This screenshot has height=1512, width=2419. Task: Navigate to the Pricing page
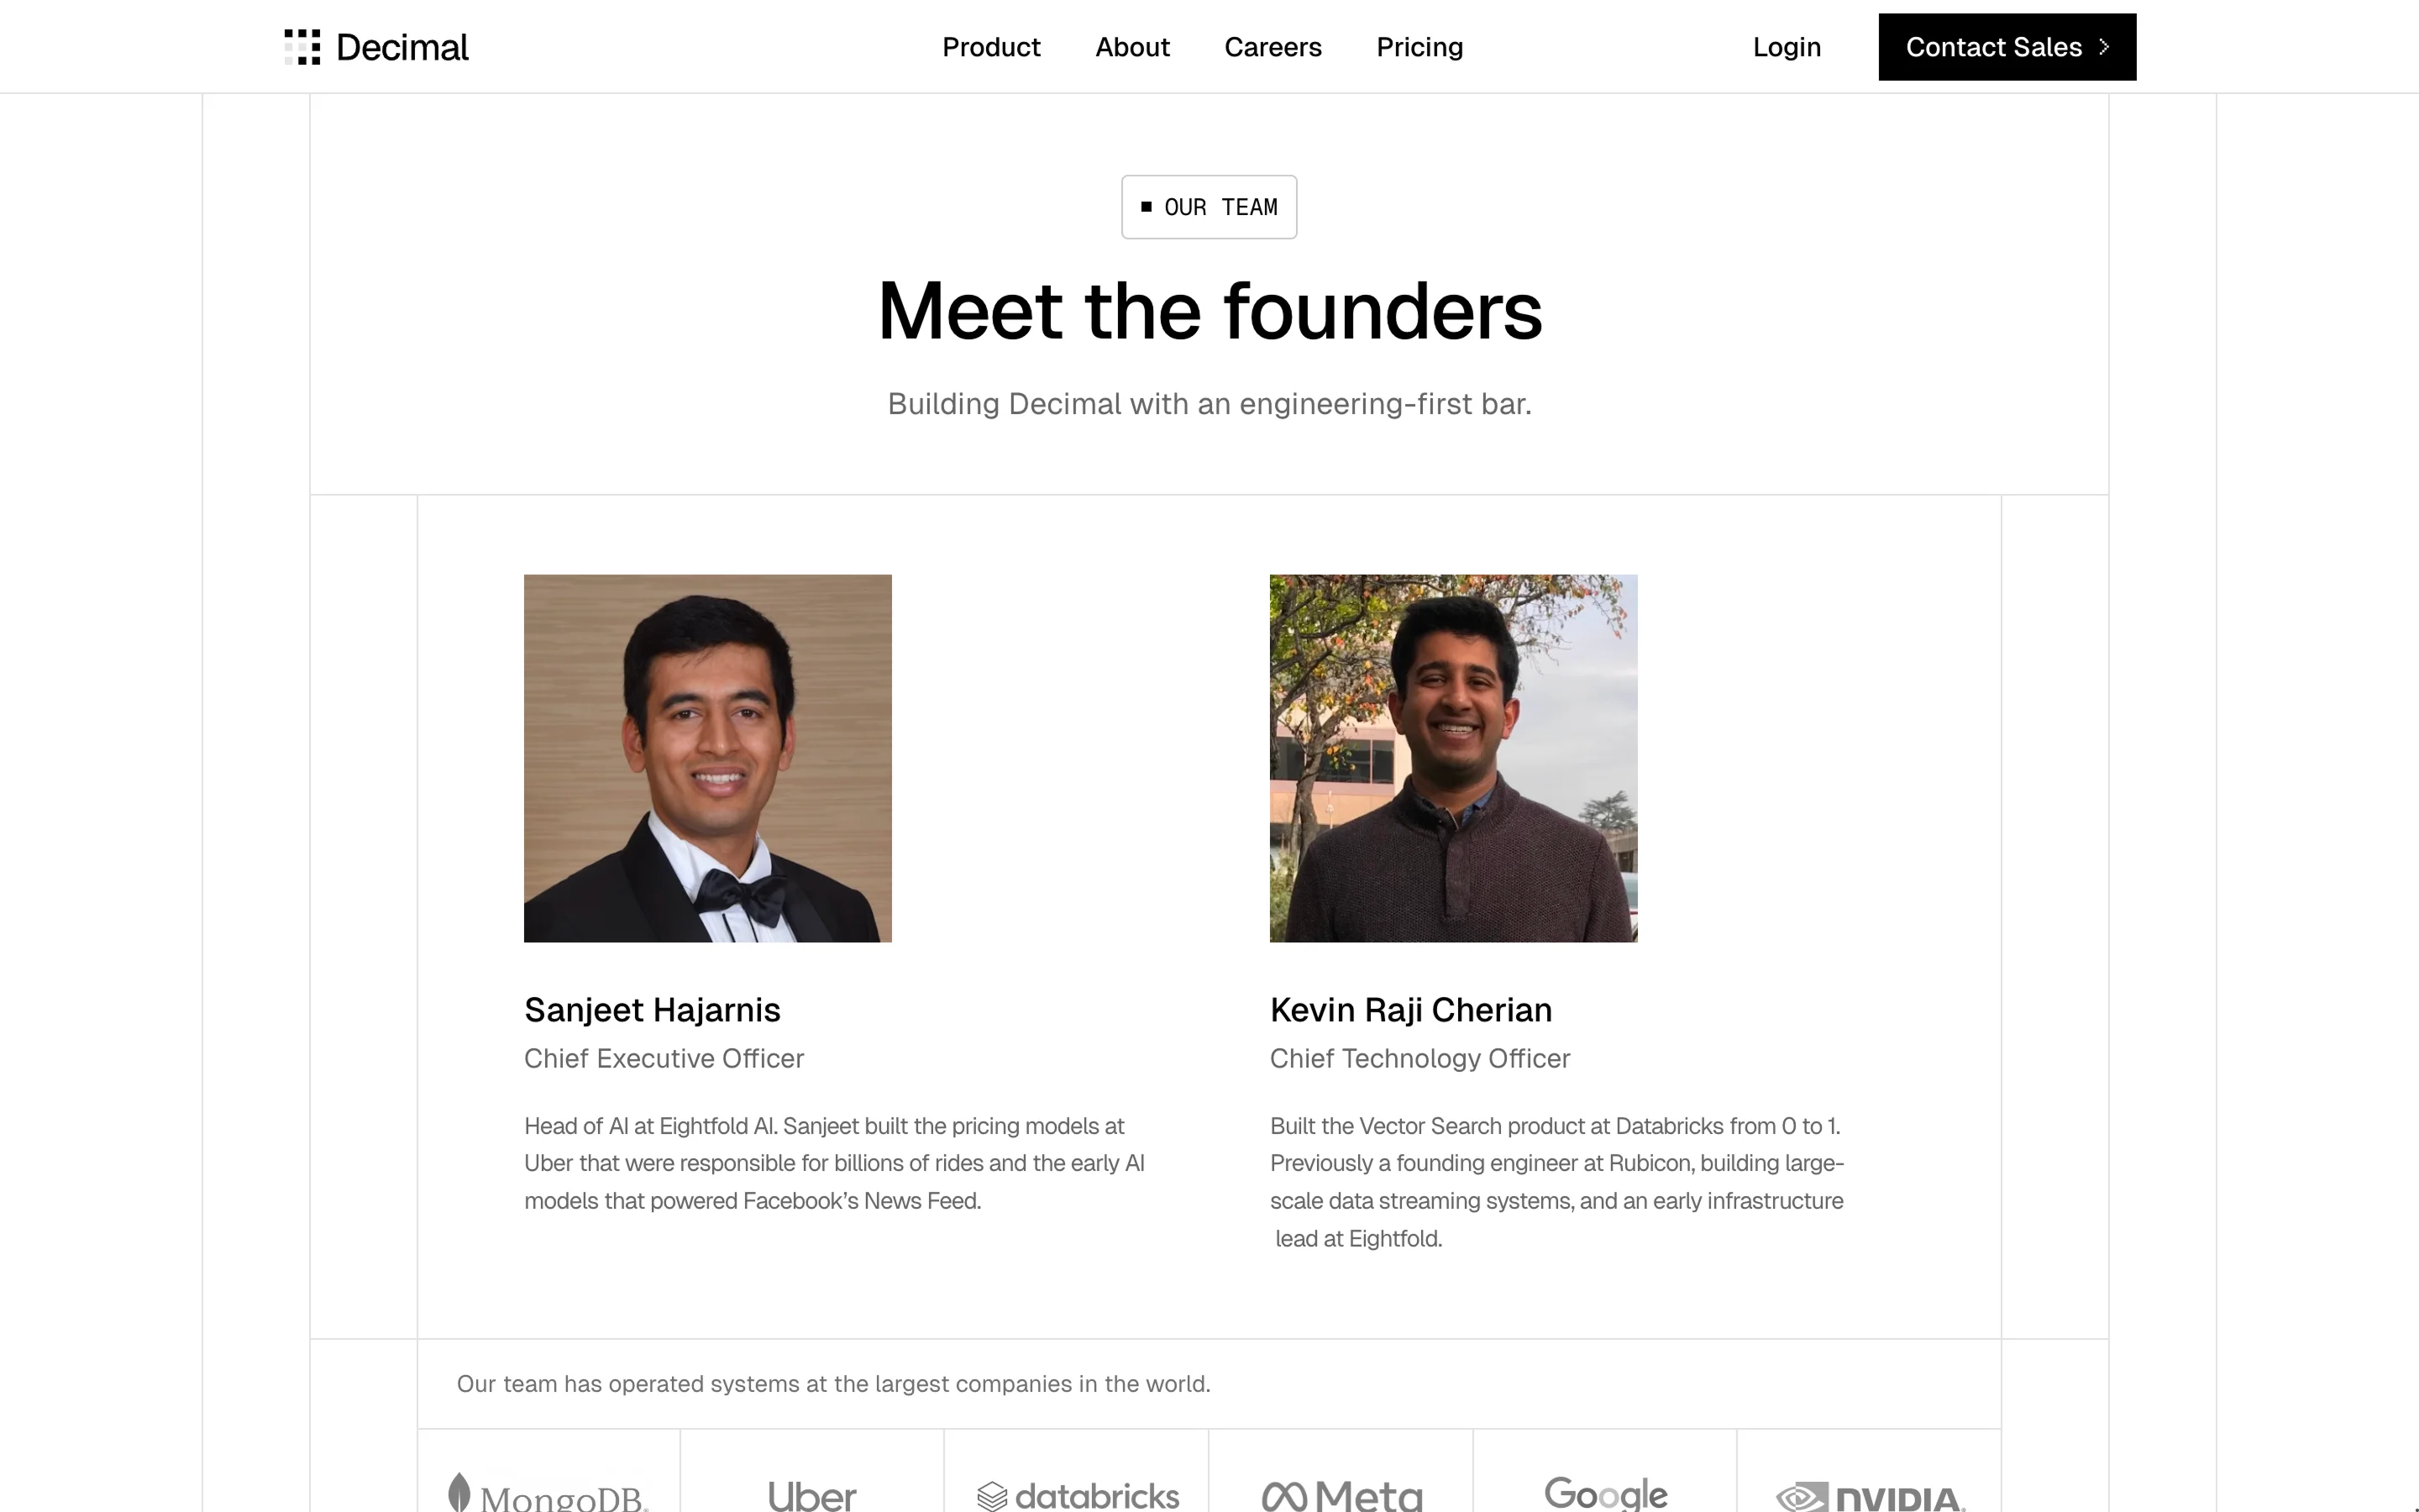pos(1419,47)
